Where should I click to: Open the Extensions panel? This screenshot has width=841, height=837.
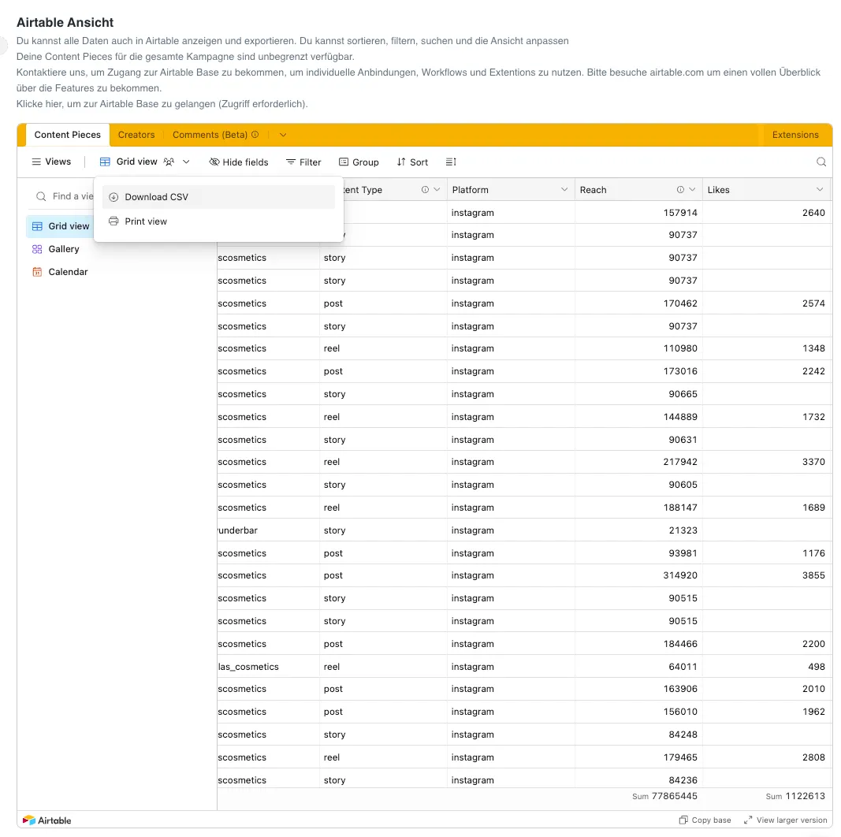point(795,135)
